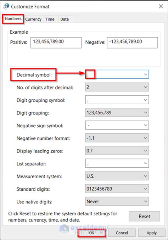Click the Positive example field

tap(56, 43)
